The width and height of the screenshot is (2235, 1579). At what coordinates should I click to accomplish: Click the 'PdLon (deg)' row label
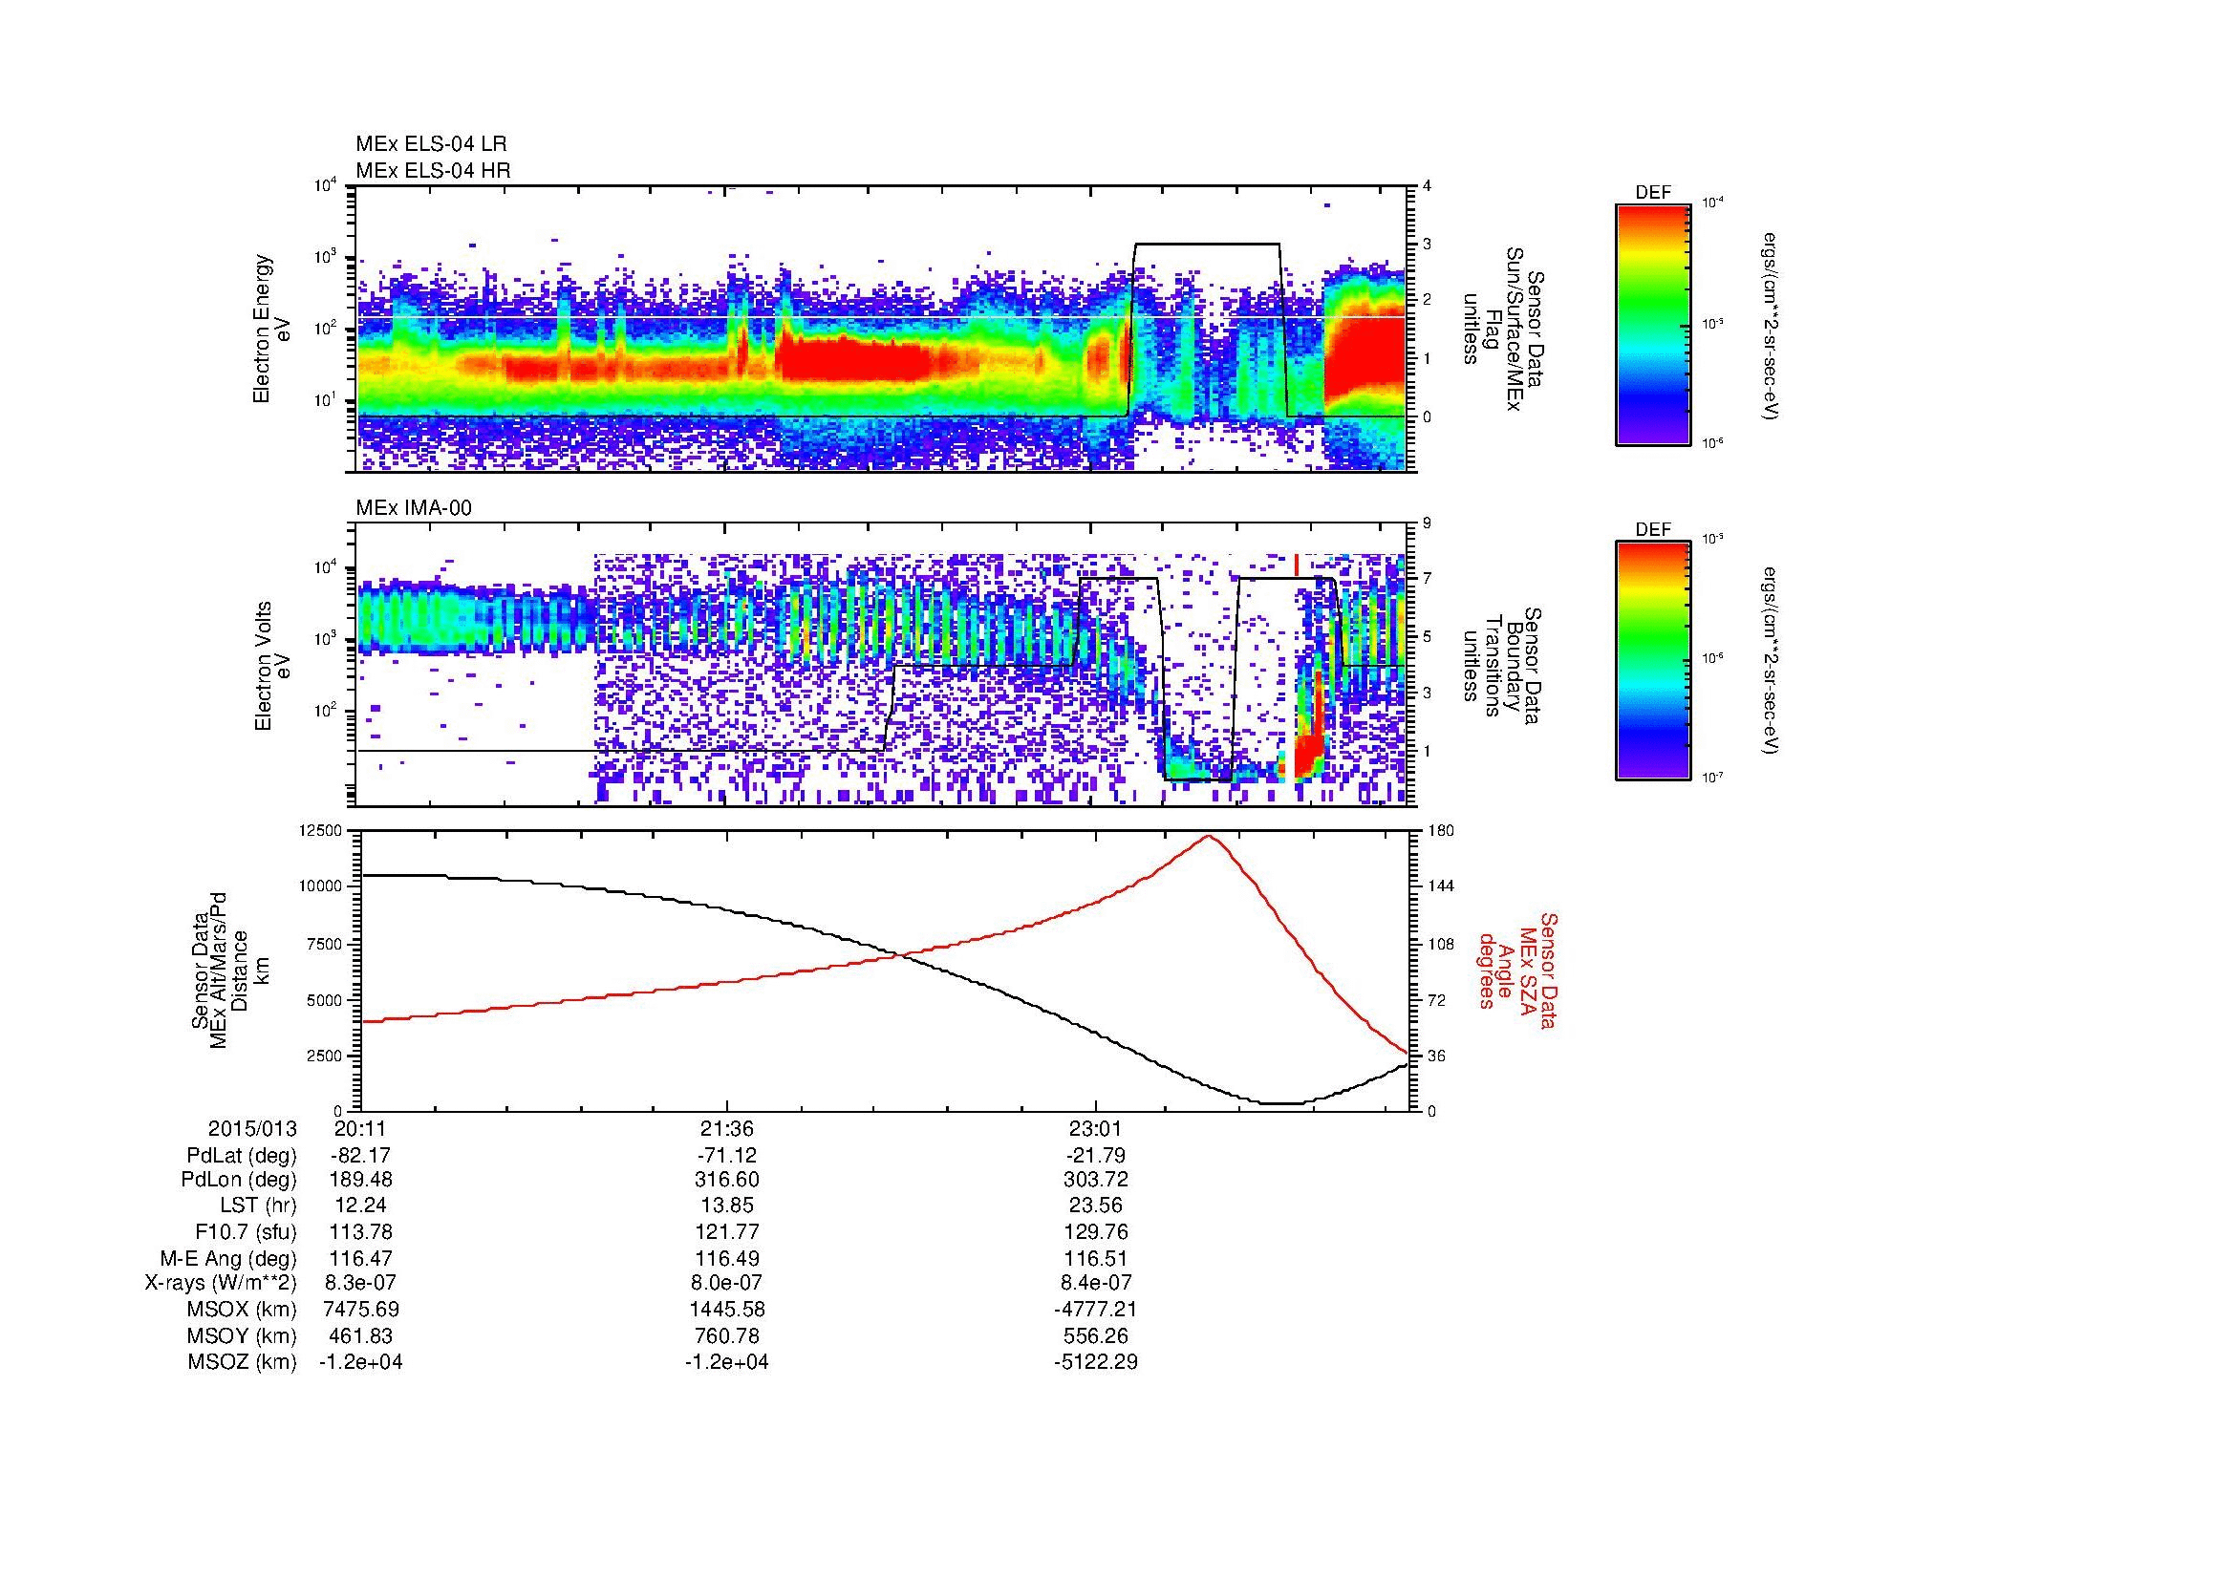(241, 1180)
